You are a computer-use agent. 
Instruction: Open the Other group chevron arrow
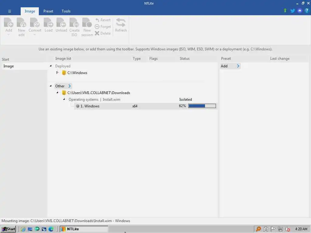click(70, 86)
